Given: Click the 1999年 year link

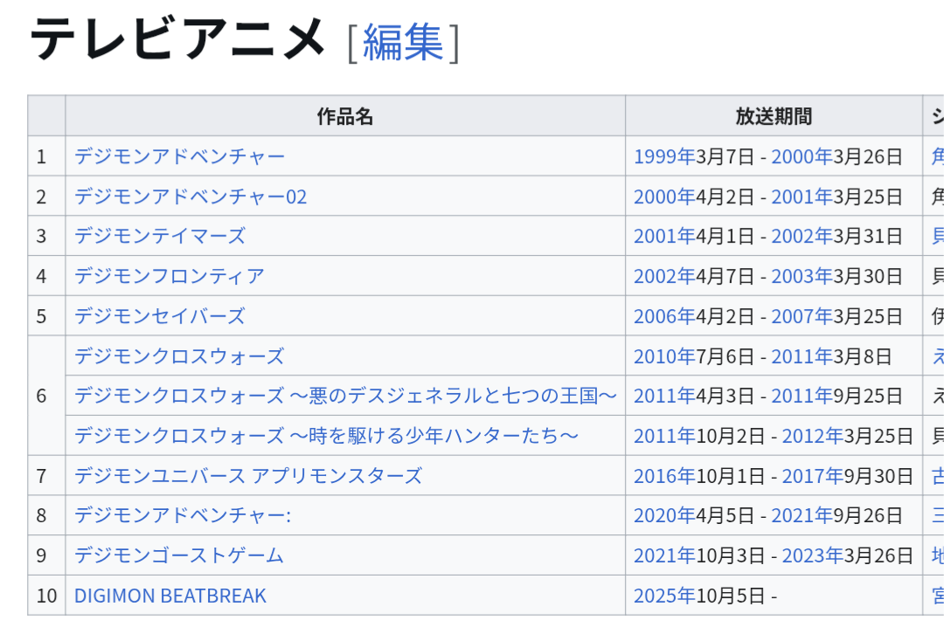Looking at the screenshot, I should tap(664, 156).
